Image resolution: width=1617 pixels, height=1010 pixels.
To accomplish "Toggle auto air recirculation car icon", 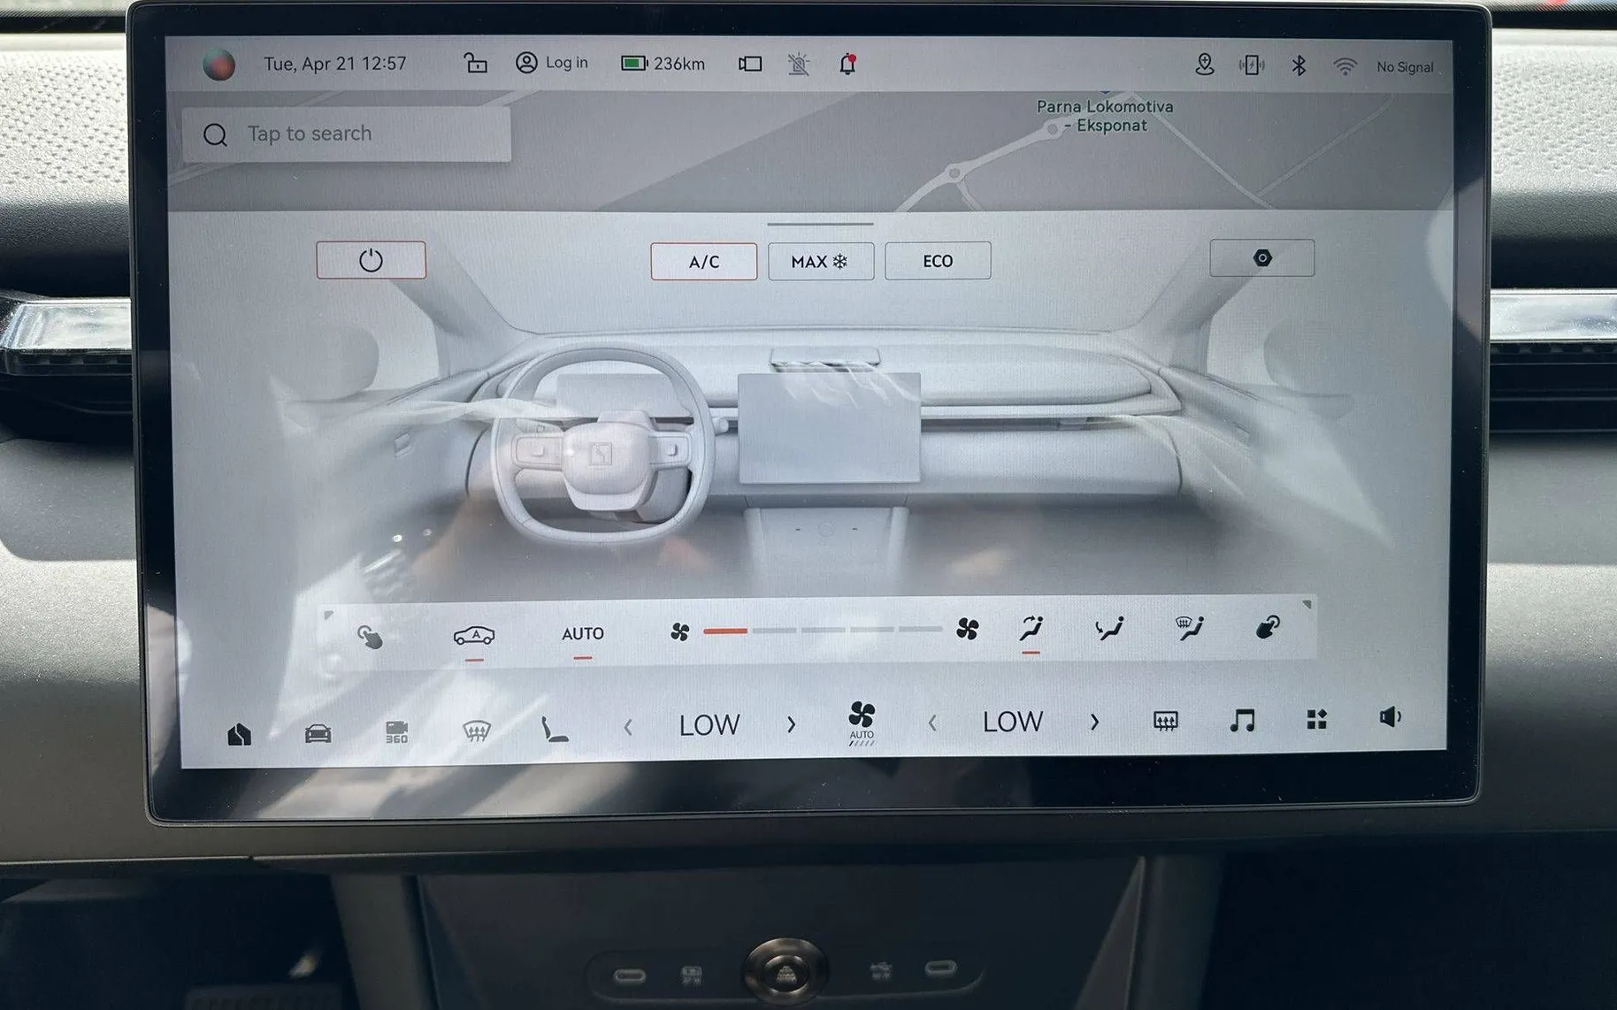I will [x=474, y=636].
